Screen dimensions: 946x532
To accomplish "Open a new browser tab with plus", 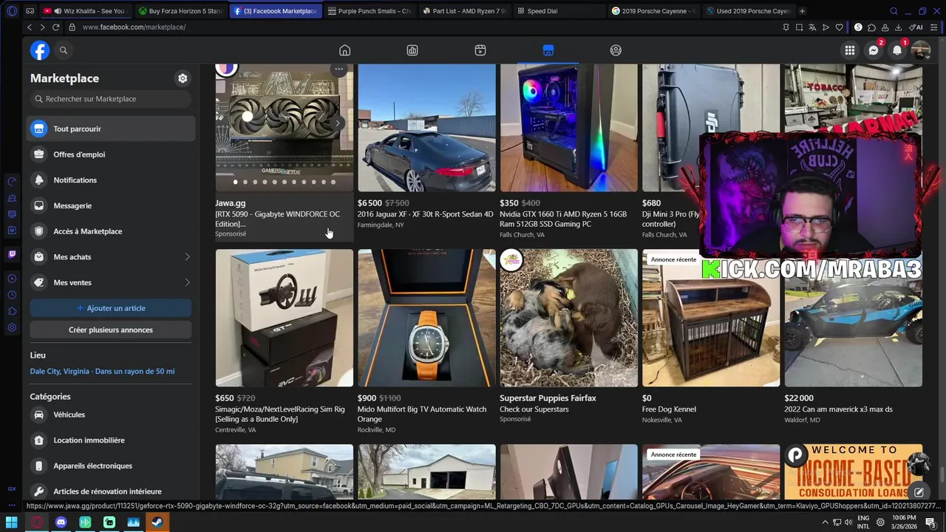I will pyautogui.click(x=802, y=11).
